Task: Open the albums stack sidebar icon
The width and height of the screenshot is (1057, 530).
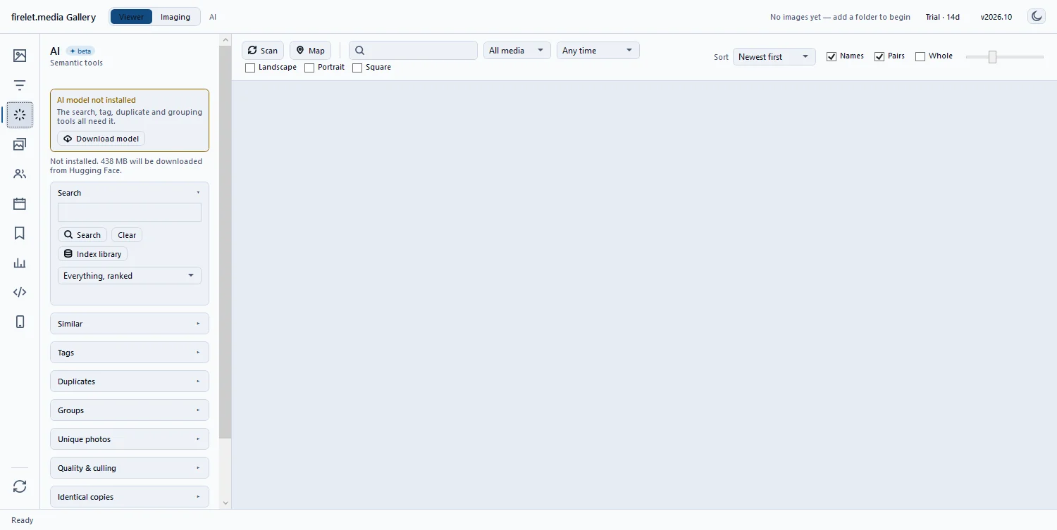Action: point(20,144)
